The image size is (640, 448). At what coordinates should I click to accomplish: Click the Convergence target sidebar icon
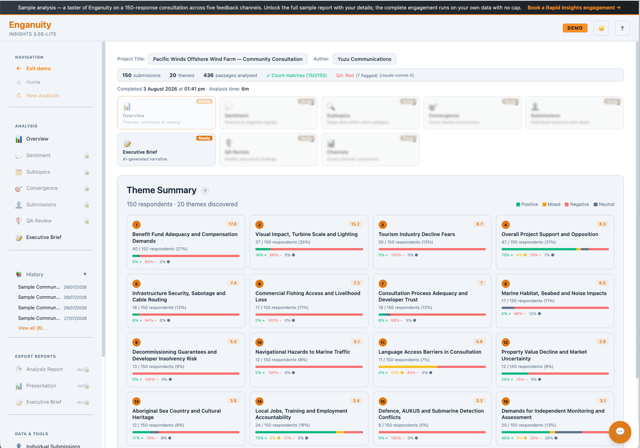19,188
